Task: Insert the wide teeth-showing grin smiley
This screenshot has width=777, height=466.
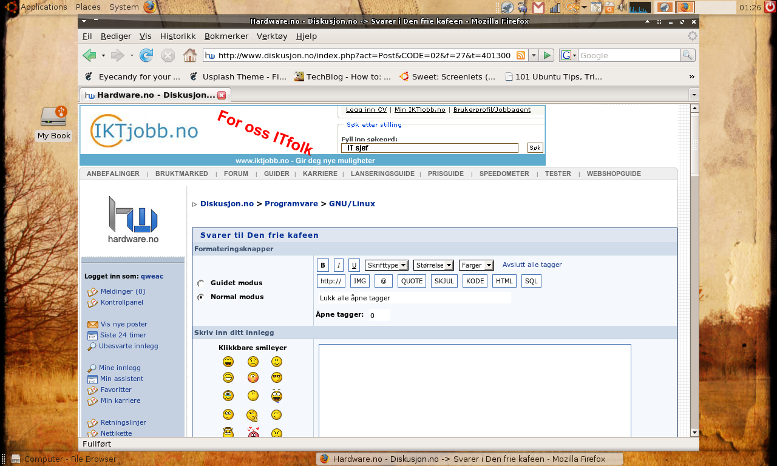Action: (x=228, y=377)
